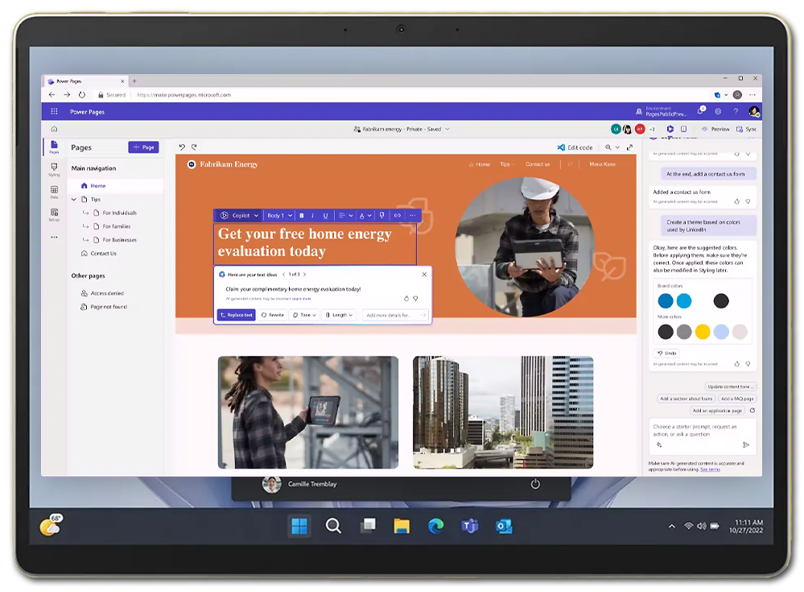Toggle bold formatting in the text toolbar

[x=301, y=216]
